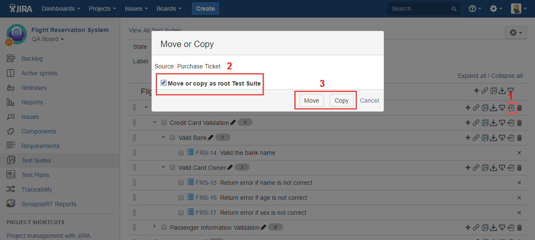
Task: Delete the Credit Card Validation suite
Action: (520, 123)
